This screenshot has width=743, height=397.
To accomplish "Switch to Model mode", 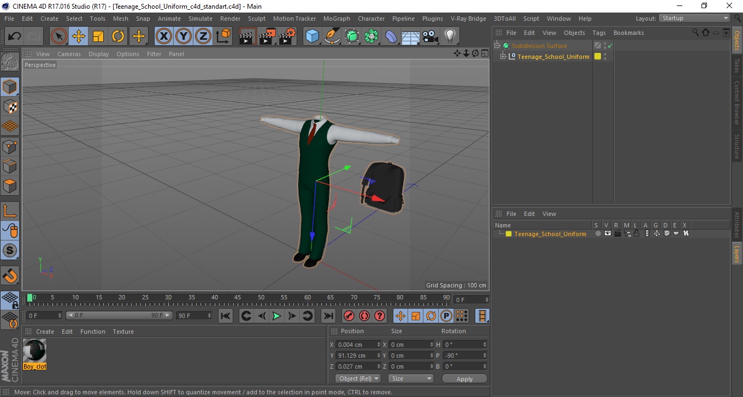I will click(x=10, y=87).
